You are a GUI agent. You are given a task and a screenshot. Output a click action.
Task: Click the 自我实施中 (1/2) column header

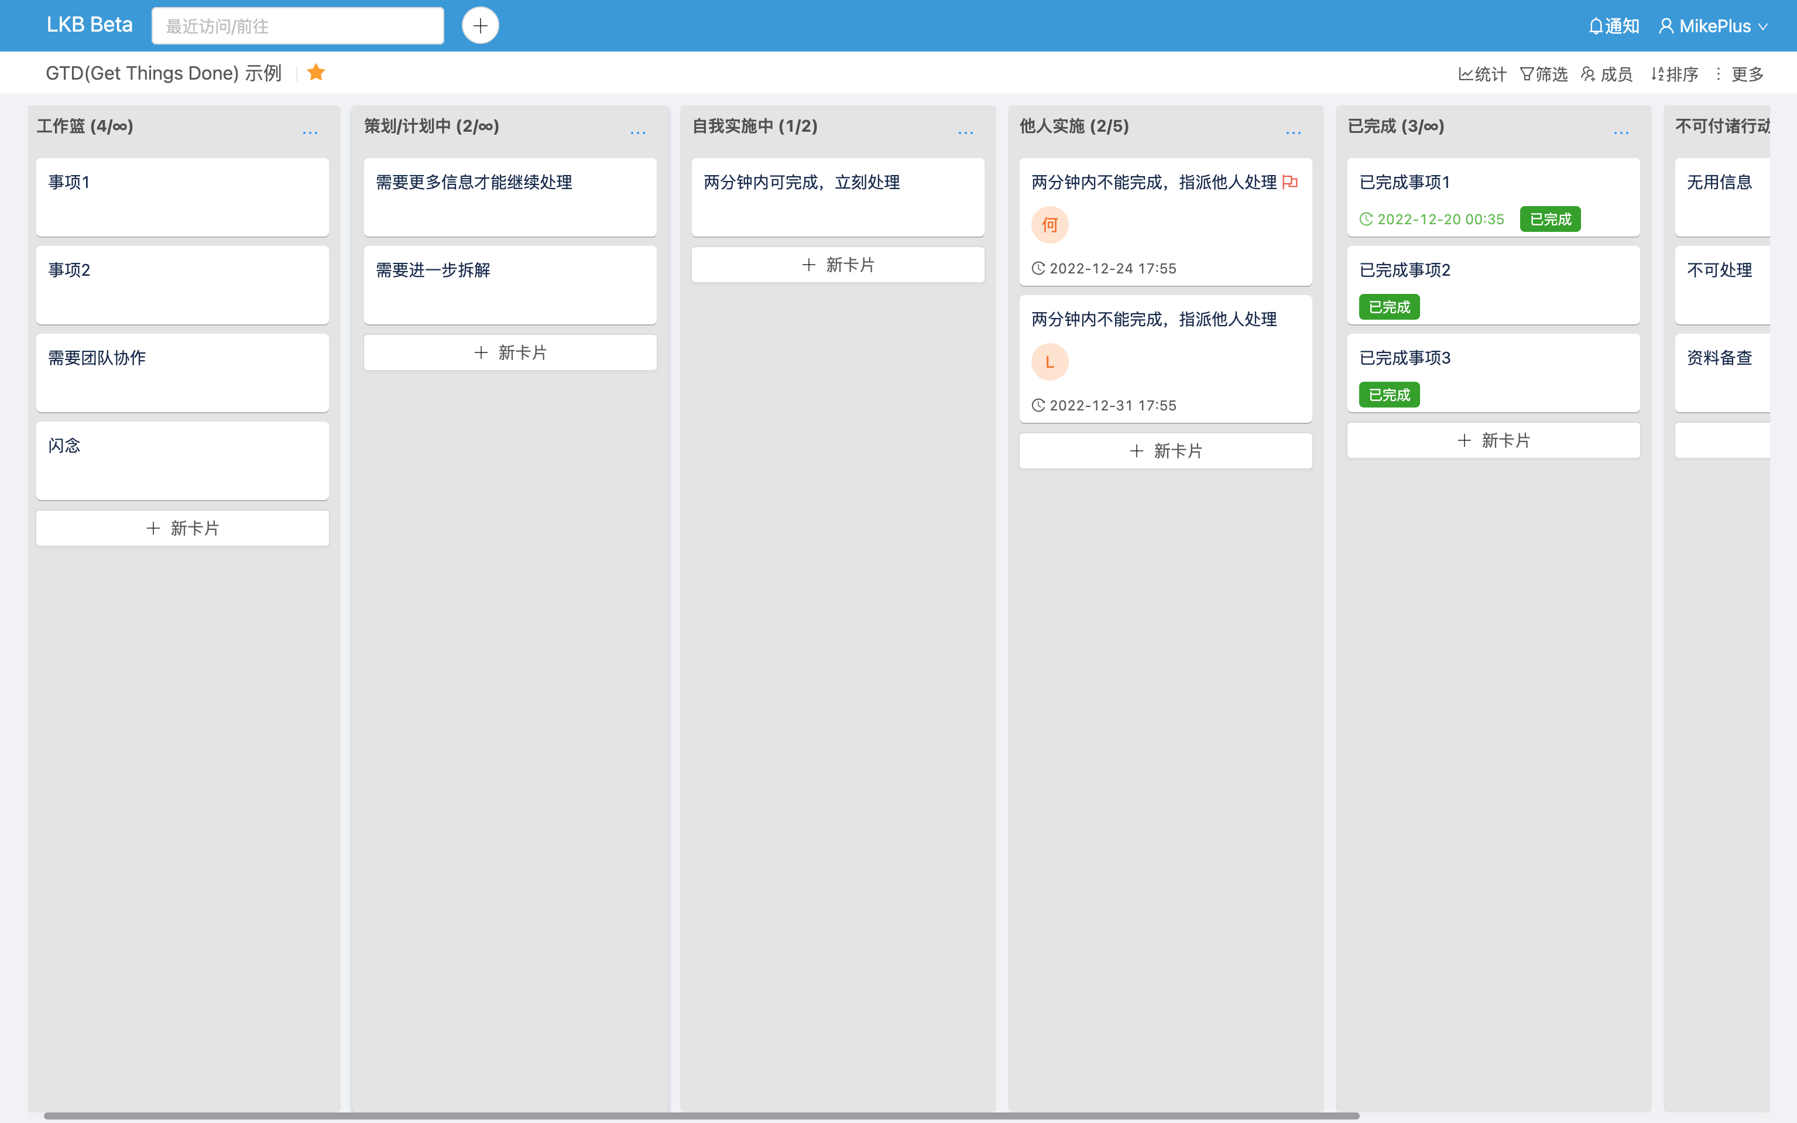point(755,126)
